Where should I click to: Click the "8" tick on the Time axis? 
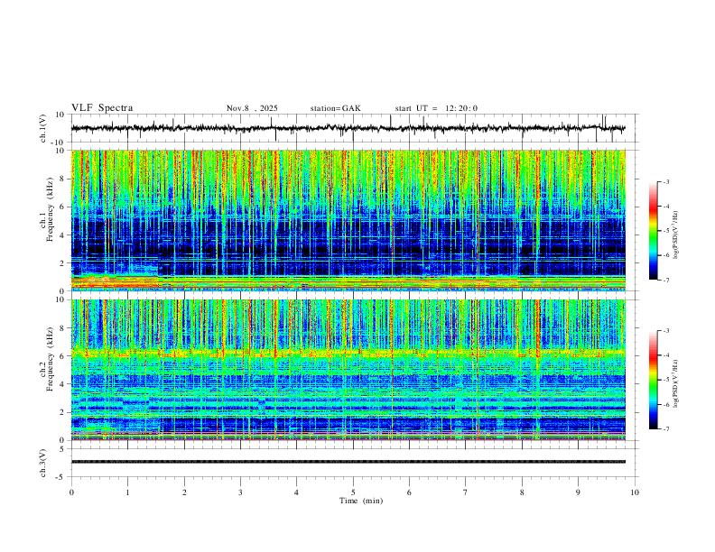click(x=522, y=492)
